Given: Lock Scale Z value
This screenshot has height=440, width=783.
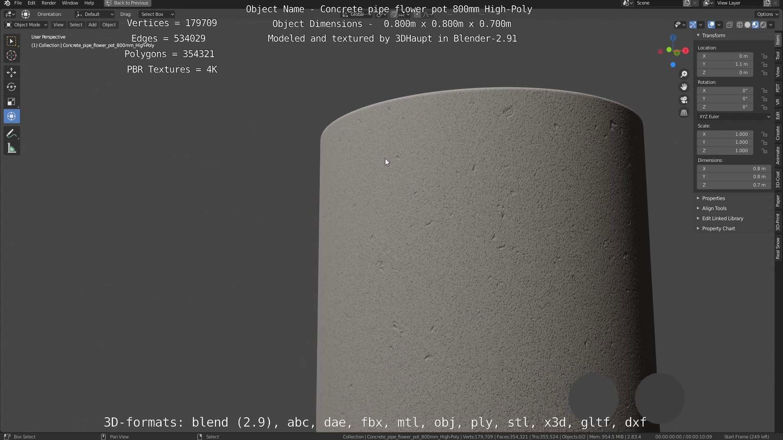Looking at the screenshot, I should point(765,151).
